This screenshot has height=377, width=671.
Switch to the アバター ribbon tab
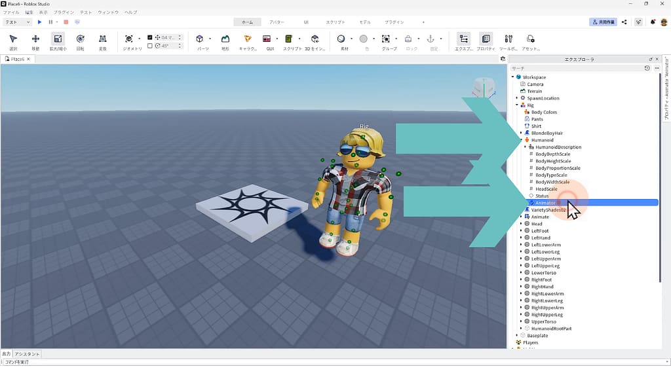click(277, 22)
